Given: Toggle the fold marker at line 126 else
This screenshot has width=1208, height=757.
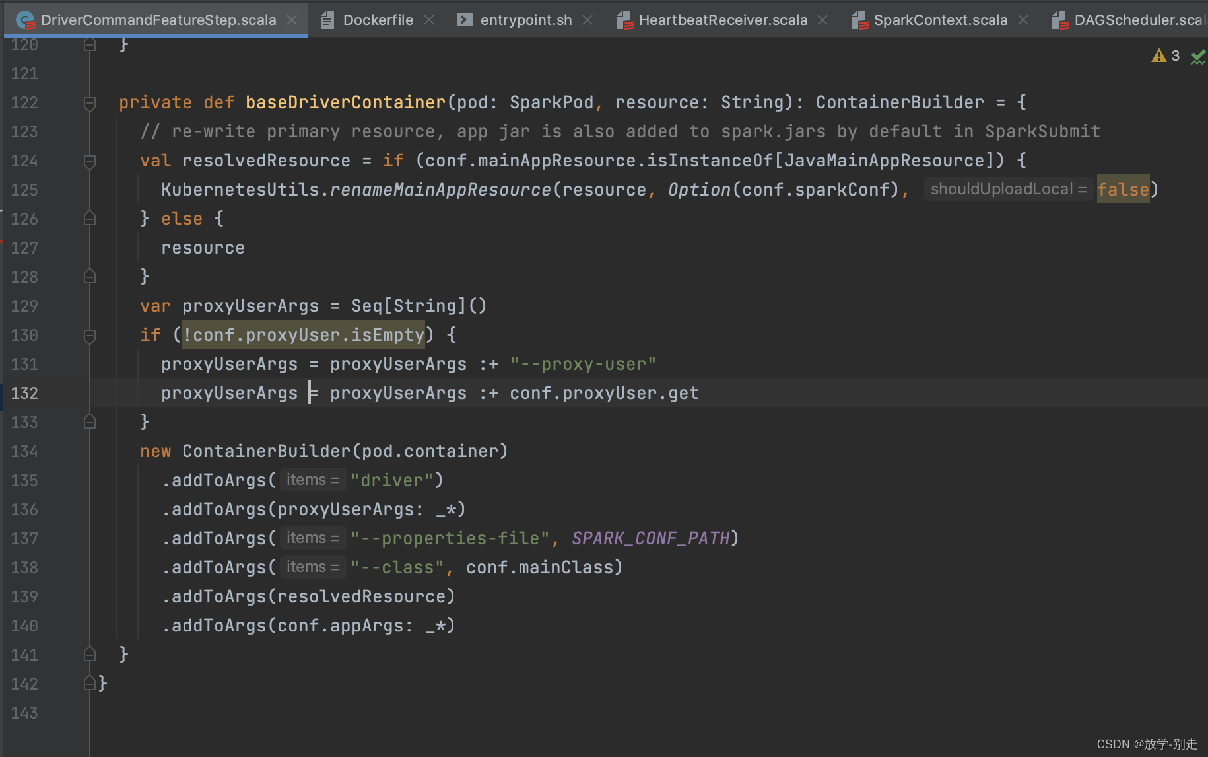Looking at the screenshot, I should pos(90,219).
